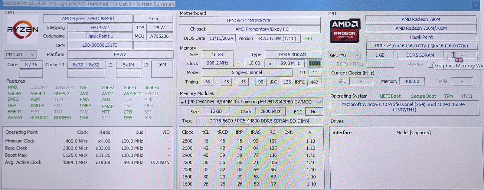Click the UEFI Boot label
The width and height of the screenshot is (484, 190).
tap(390, 96)
